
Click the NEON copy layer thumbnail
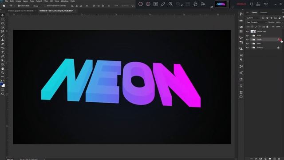(253, 32)
